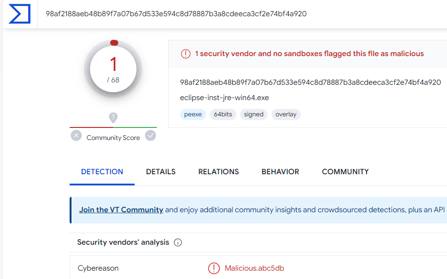
Task: Open the COMMUNITY tab
Action: tap(345, 171)
